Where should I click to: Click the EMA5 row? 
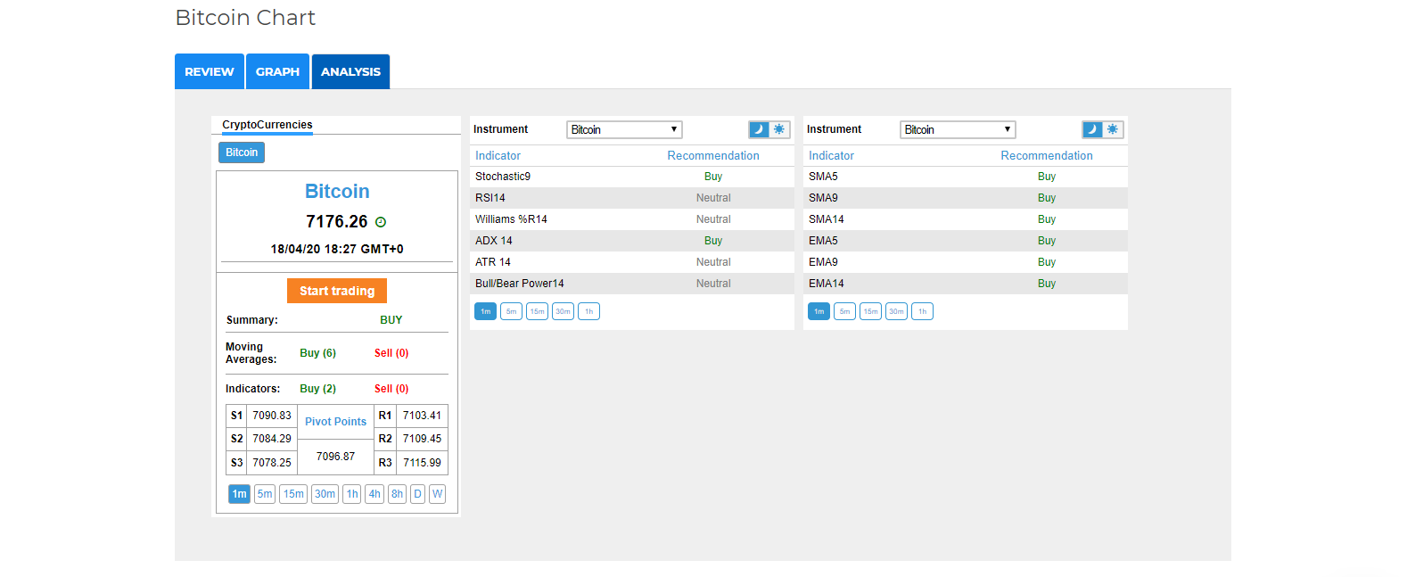(966, 241)
